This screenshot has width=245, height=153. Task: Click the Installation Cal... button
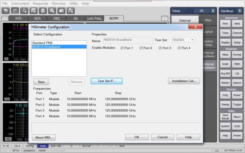point(184,81)
